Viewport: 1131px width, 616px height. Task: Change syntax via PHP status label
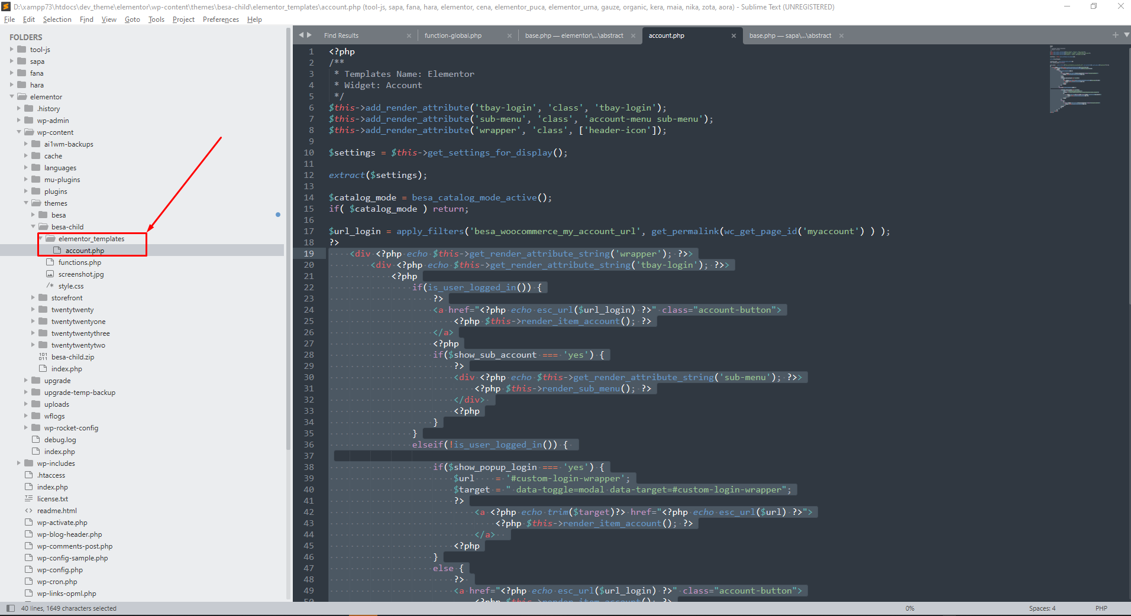1101,608
